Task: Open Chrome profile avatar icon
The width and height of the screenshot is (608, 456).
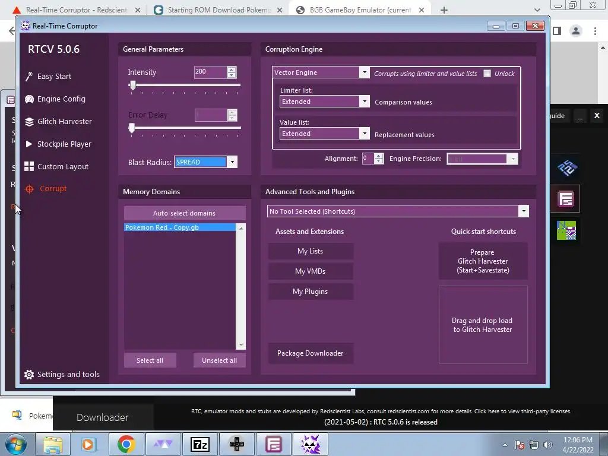Action: point(576,31)
